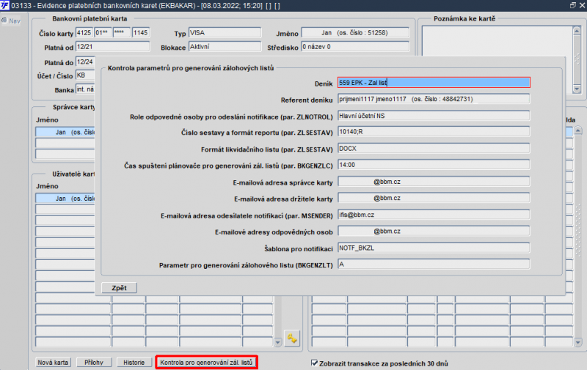Click E-mailová adresa držitele karty field
The width and height of the screenshot is (587, 370).
tap(434, 198)
